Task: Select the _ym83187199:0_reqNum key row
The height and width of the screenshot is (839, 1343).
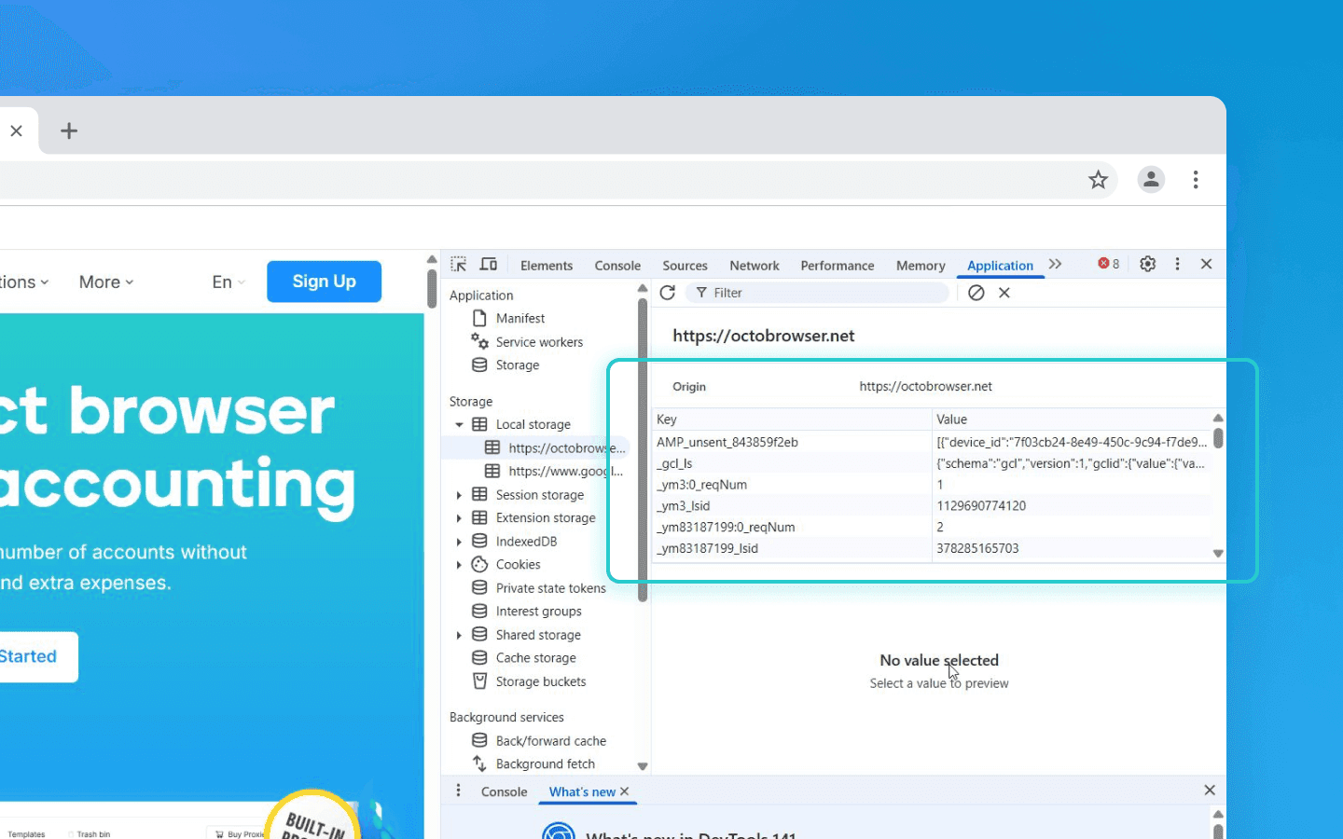Action: tap(792, 528)
